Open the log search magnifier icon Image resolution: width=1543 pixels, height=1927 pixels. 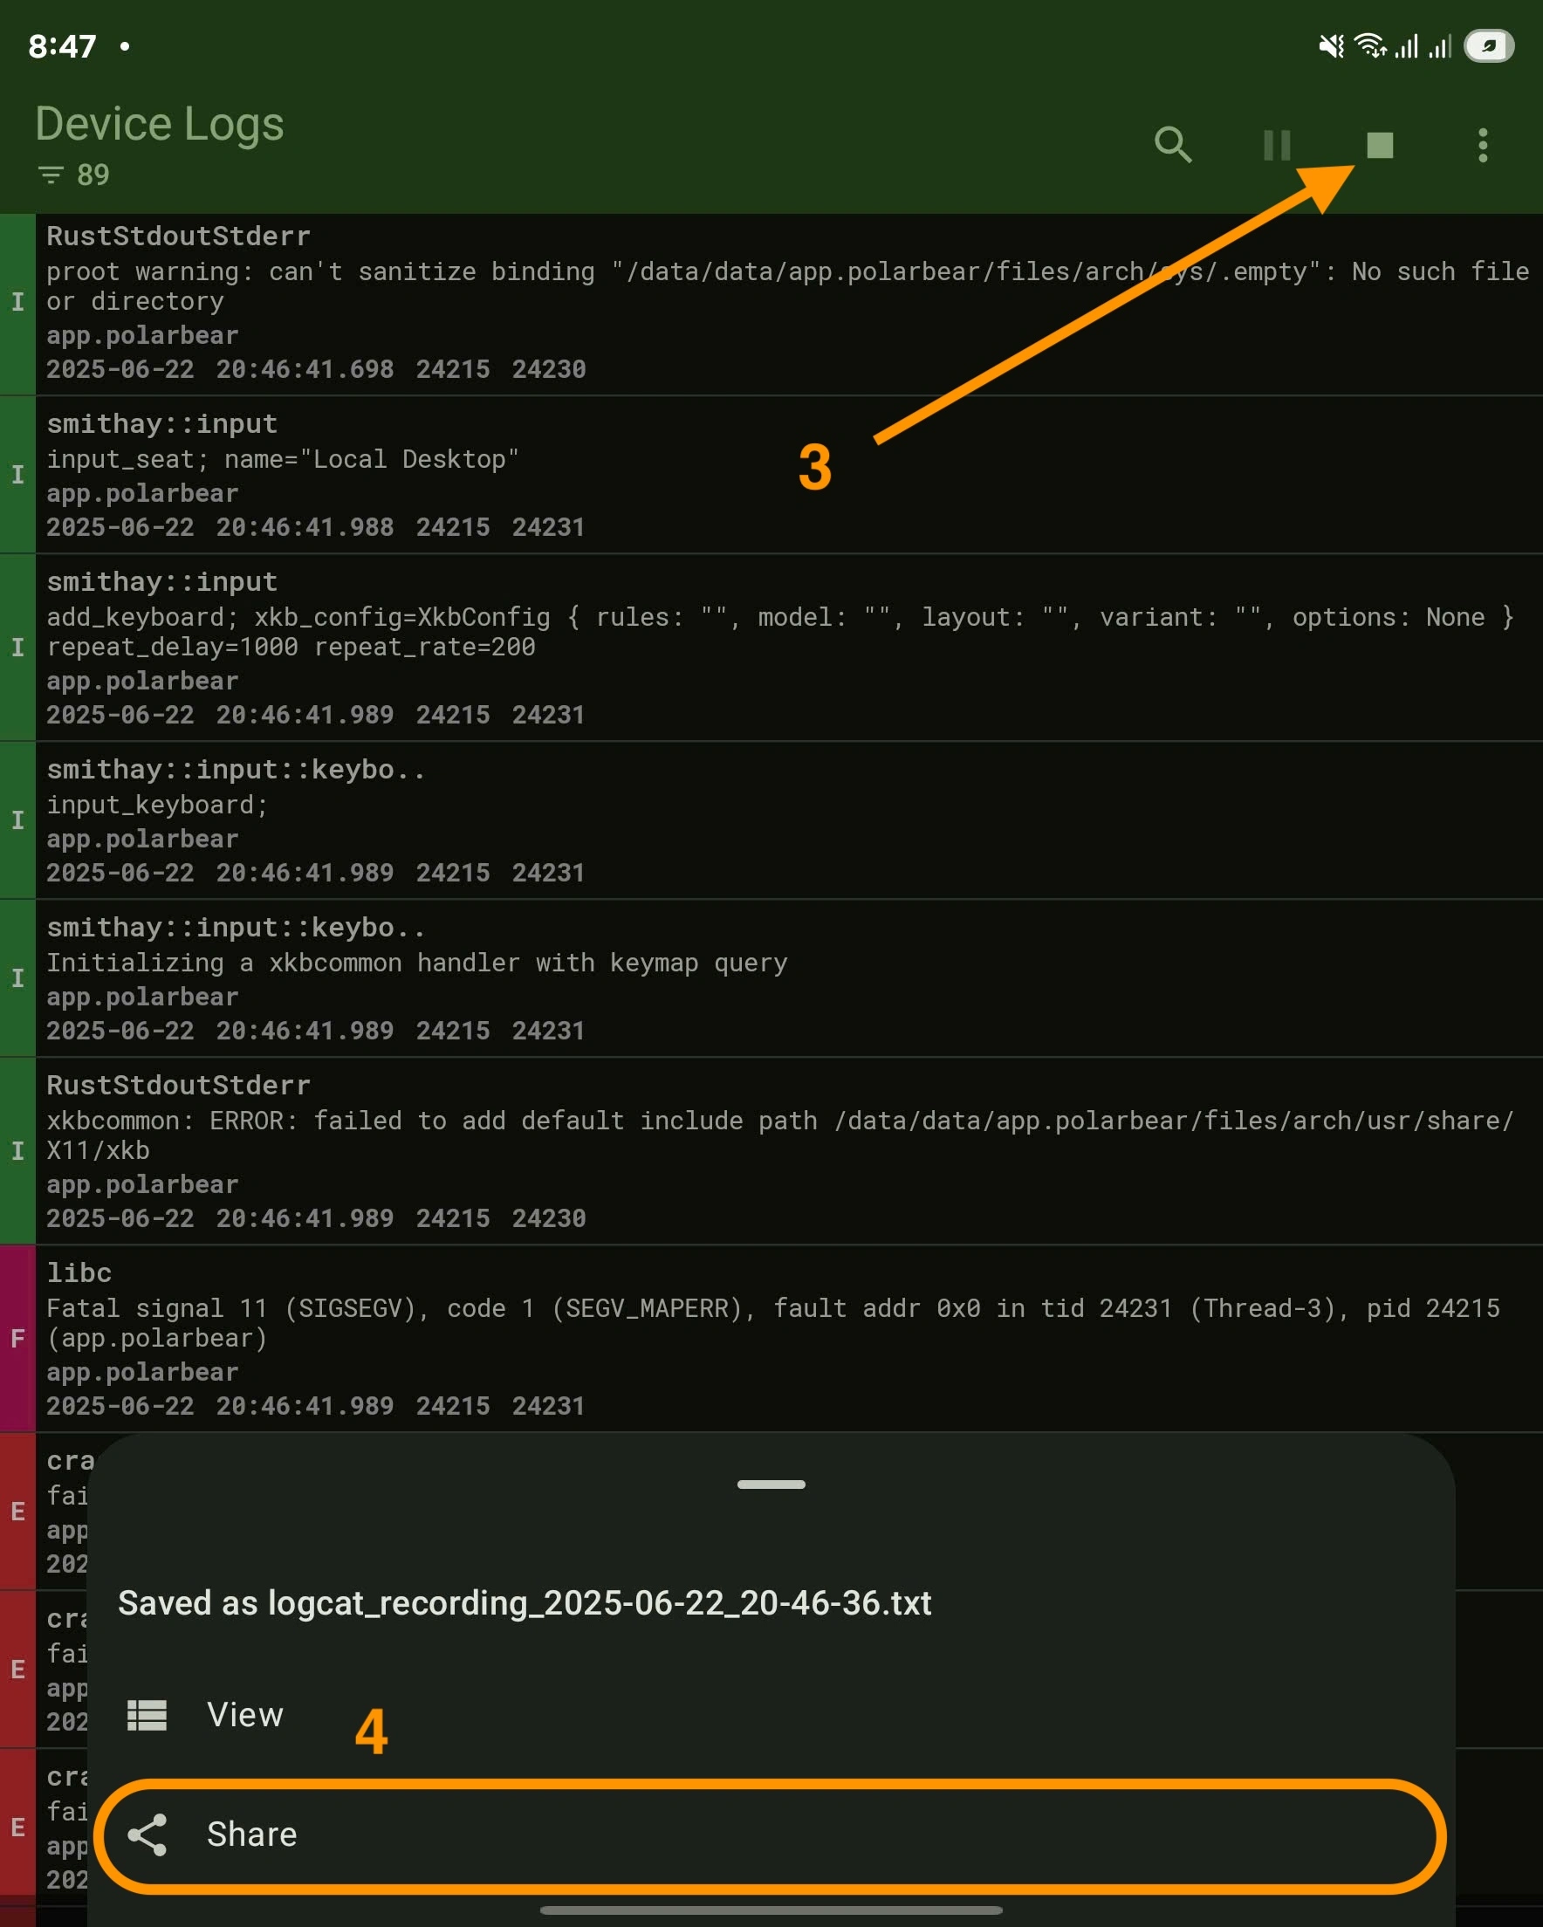pyautogui.click(x=1173, y=144)
